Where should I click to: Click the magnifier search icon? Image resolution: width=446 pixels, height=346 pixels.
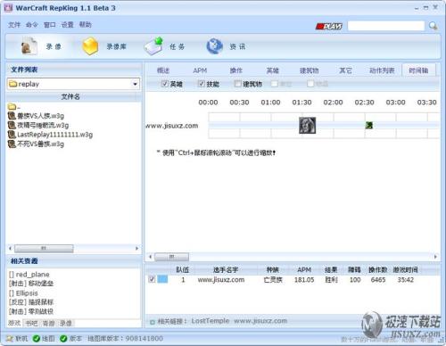433,26
